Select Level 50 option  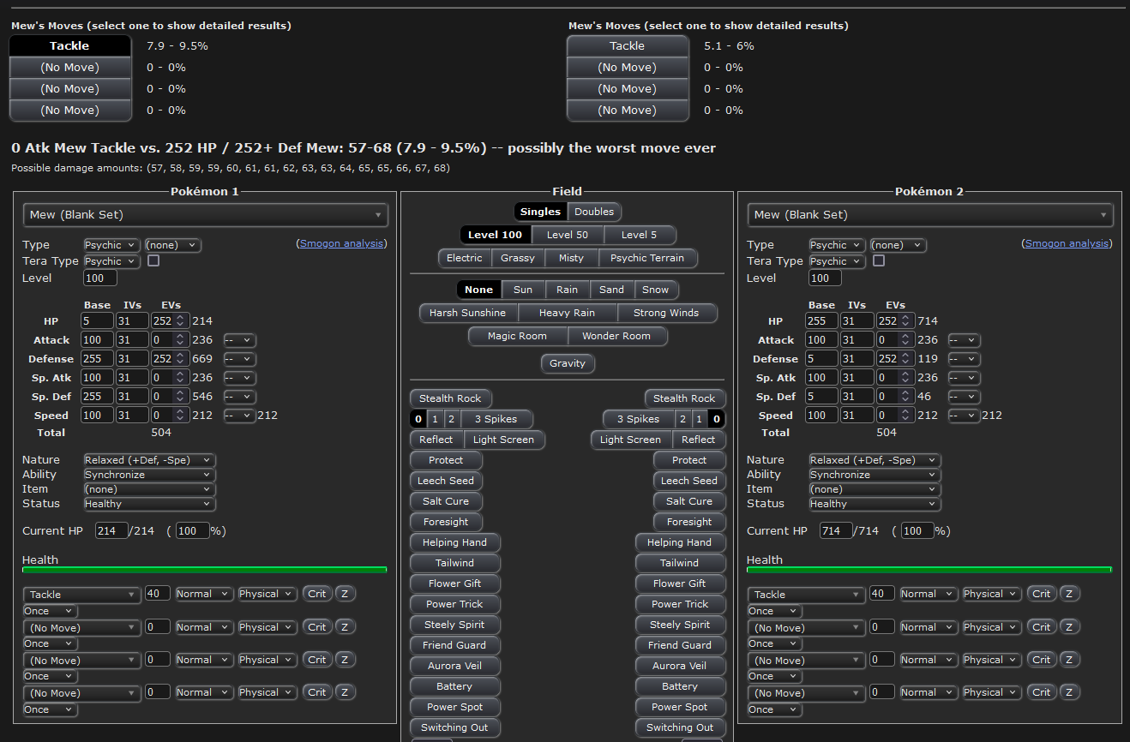tap(568, 235)
